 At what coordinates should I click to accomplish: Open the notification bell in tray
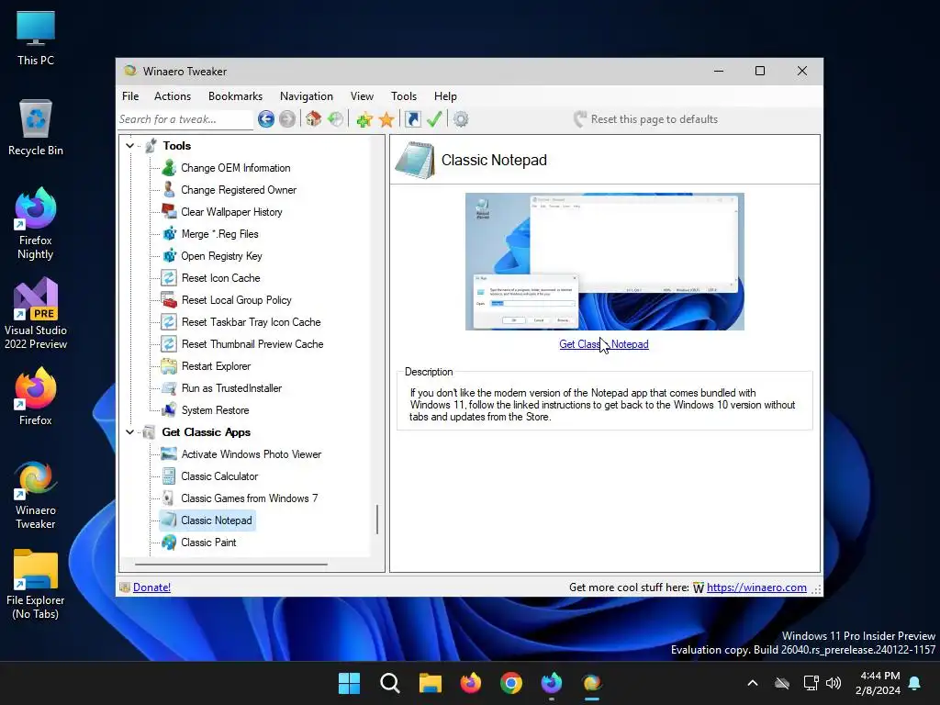pos(914,683)
